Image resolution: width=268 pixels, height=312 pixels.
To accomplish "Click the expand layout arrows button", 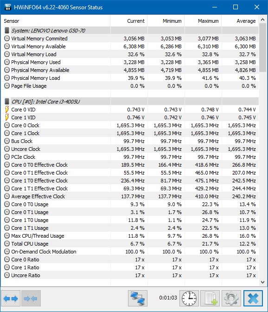I will point(11,298).
